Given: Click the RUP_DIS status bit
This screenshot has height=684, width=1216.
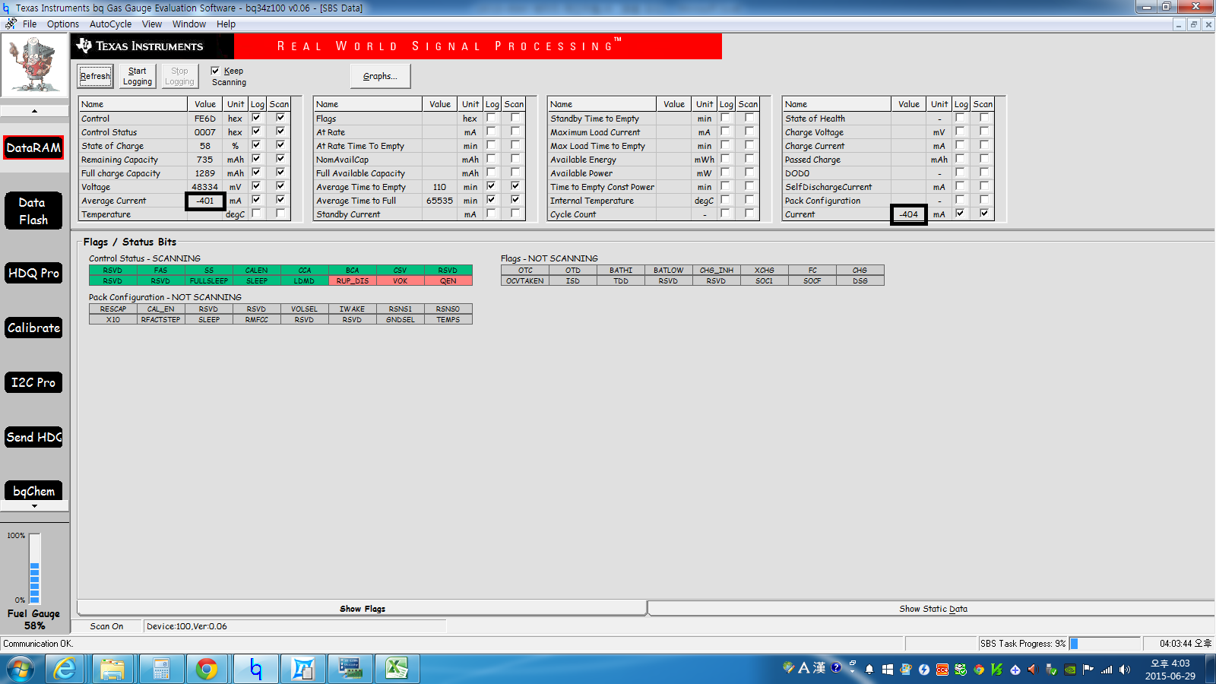Looking at the screenshot, I should coord(353,281).
